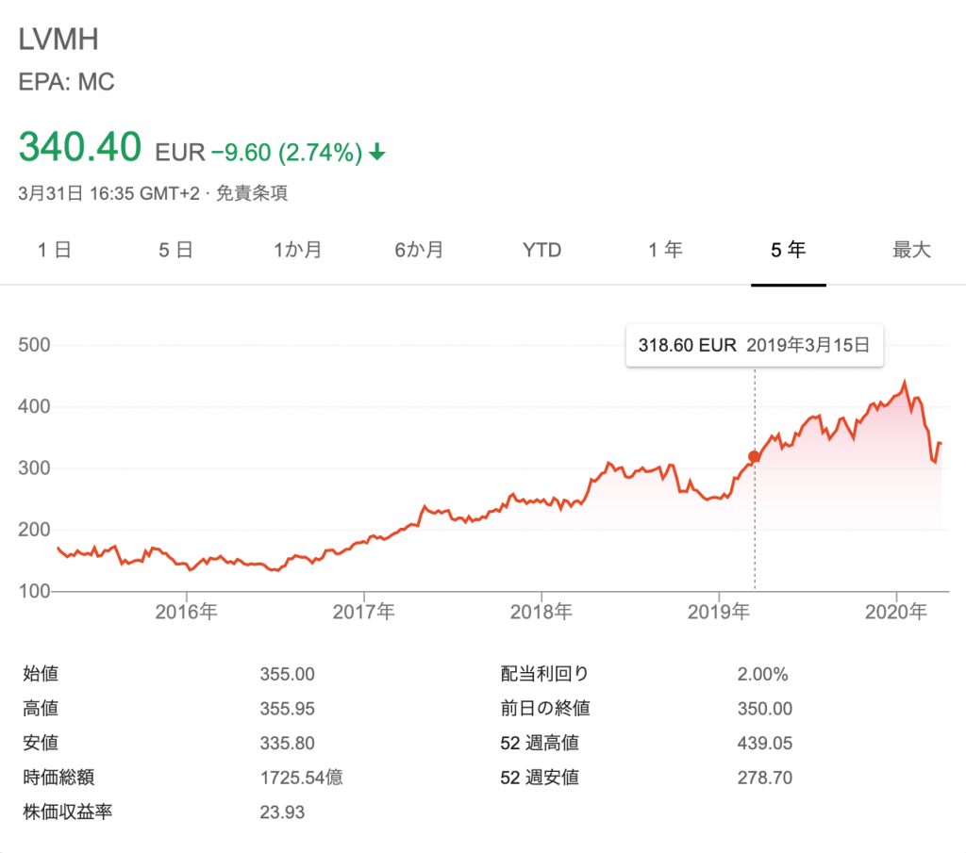Click the 2019年 x-axis label
Screen dimensions: 966x853
coord(718,612)
